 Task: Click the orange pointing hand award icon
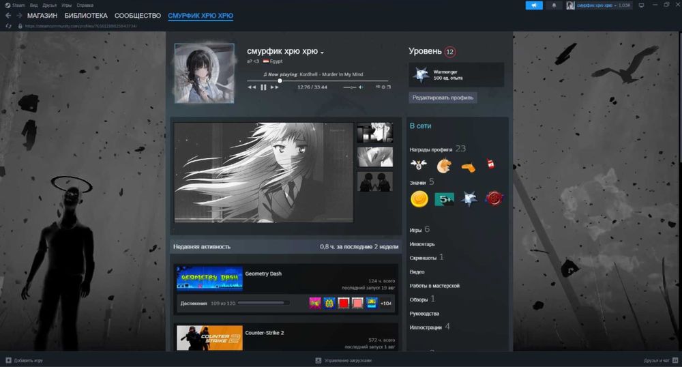click(x=469, y=166)
